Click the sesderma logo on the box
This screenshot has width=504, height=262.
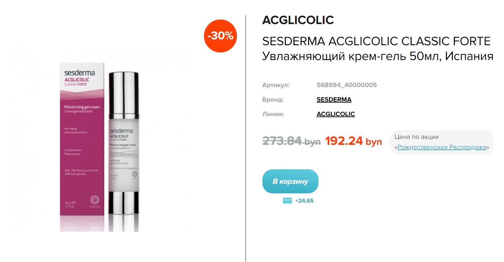pyautogui.click(x=80, y=73)
